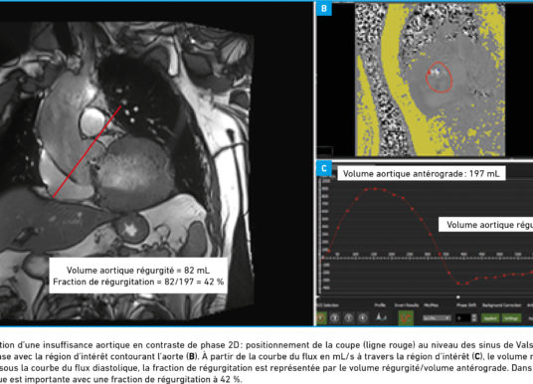Click the Phase Shift value field
The width and height of the screenshot is (533, 384).
click(463, 318)
